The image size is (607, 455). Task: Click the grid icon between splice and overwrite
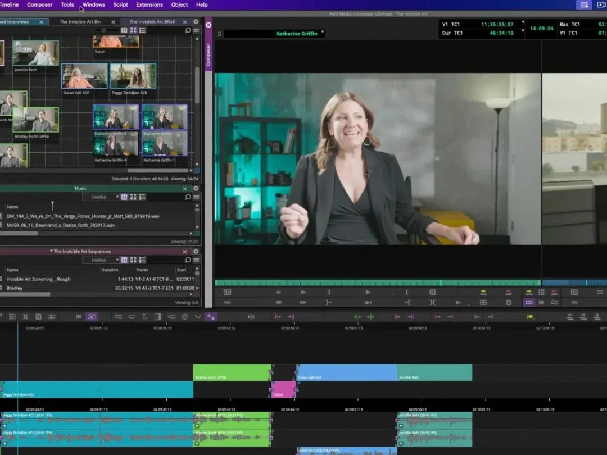point(541,293)
